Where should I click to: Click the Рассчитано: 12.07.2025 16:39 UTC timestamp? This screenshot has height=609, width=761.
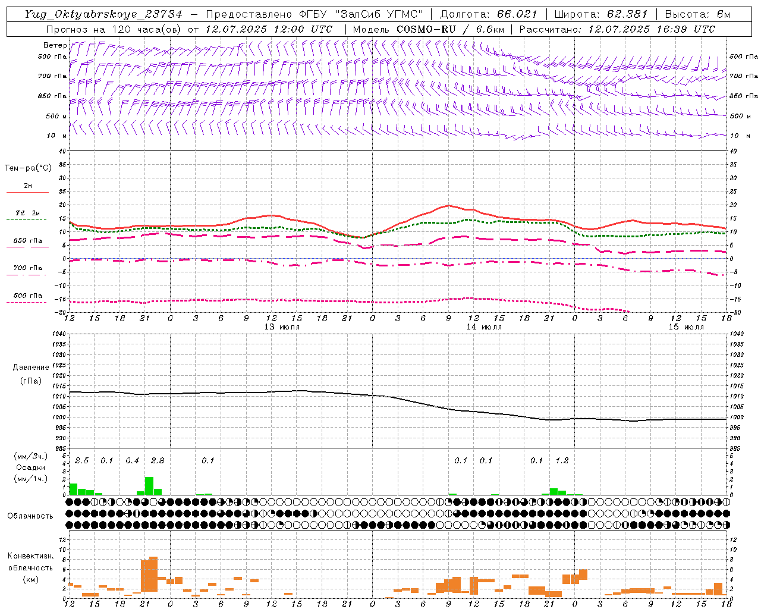coord(617,29)
